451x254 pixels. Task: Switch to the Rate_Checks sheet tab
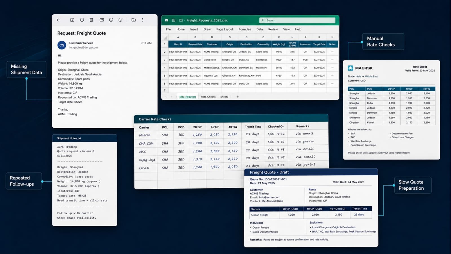pos(208,97)
